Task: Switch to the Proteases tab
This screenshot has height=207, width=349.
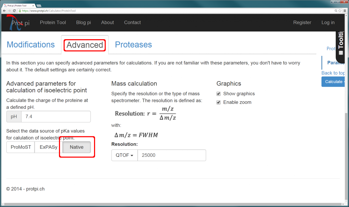Action: [133, 45]
